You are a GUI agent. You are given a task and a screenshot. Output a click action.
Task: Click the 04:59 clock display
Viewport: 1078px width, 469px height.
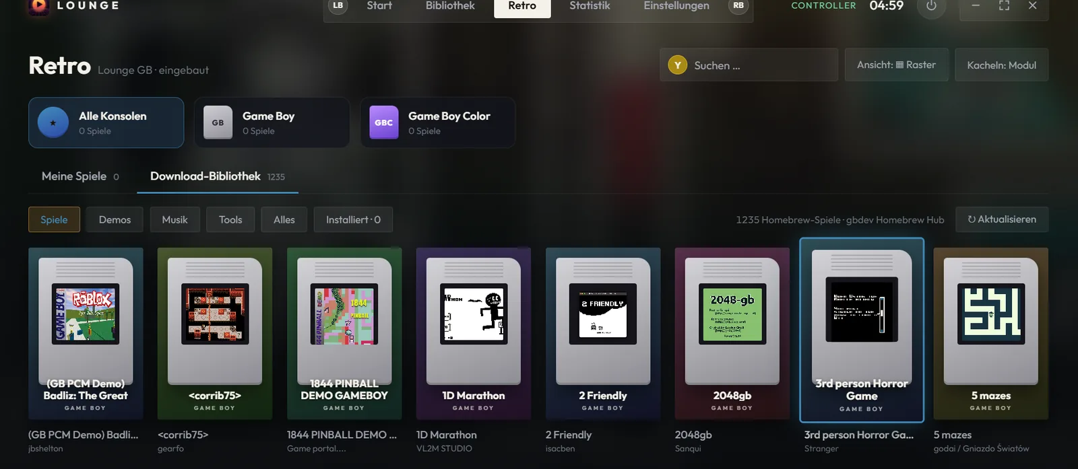886,6
